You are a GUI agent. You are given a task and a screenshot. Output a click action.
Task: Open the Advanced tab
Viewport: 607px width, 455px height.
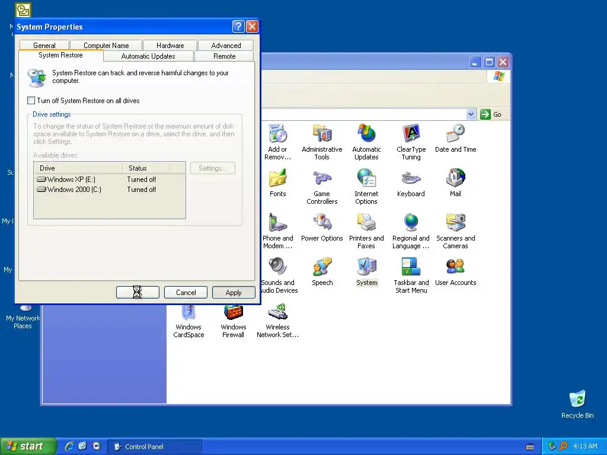226,45
